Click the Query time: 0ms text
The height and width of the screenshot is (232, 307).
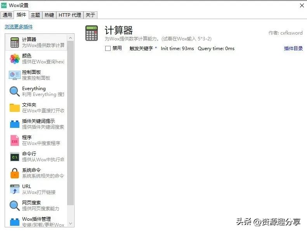pos(216,49)
